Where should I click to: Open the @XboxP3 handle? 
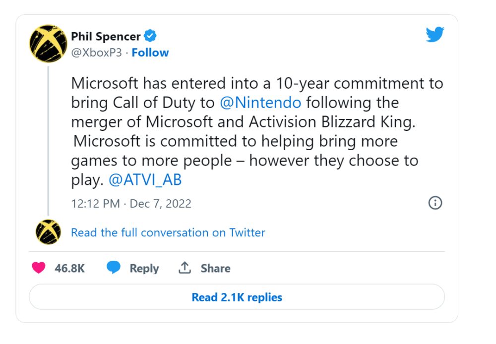pyautogui.click(x=96, y=53)
